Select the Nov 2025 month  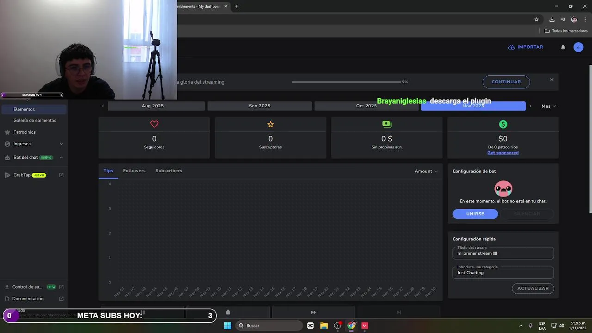pos(473,106)
